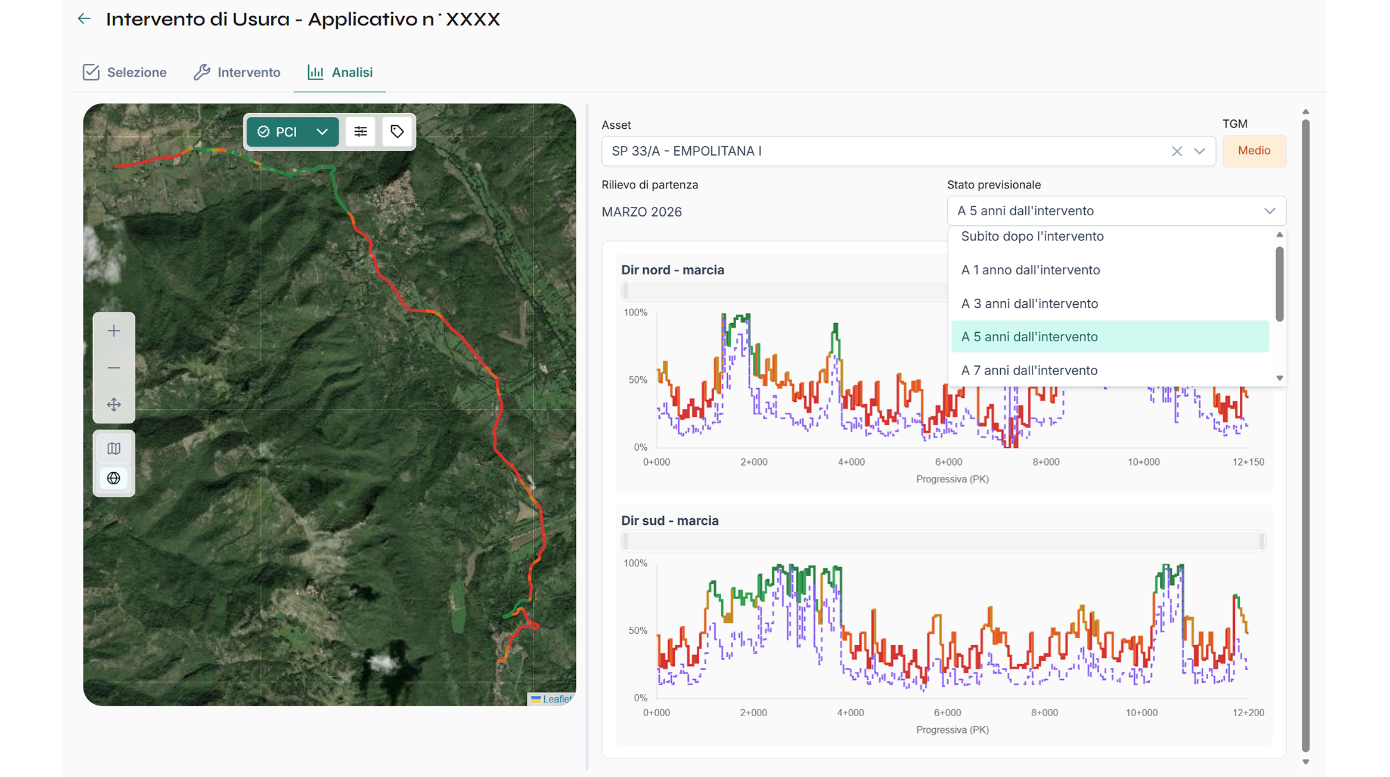This screenshot has width=1390, height=777.
Task: Click dropdown list scroll up arrow
Action: pyautogui.click(x=1279, y=235)
